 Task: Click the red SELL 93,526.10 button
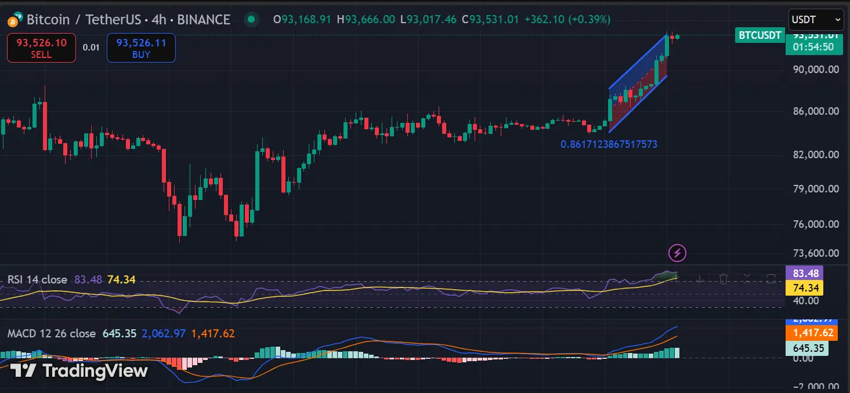[x=41, y=48]
